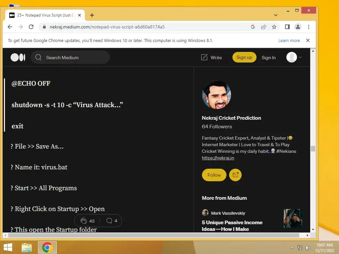The width and height of the screenshot is (339, 254).
Task: Click the horizontal scroll left arrow
Action: tap(5, 235)
